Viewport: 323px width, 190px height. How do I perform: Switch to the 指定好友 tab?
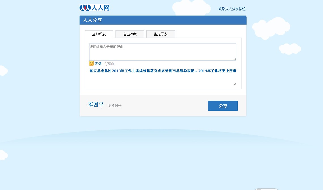pyautogui.click(x=161, y=34)
